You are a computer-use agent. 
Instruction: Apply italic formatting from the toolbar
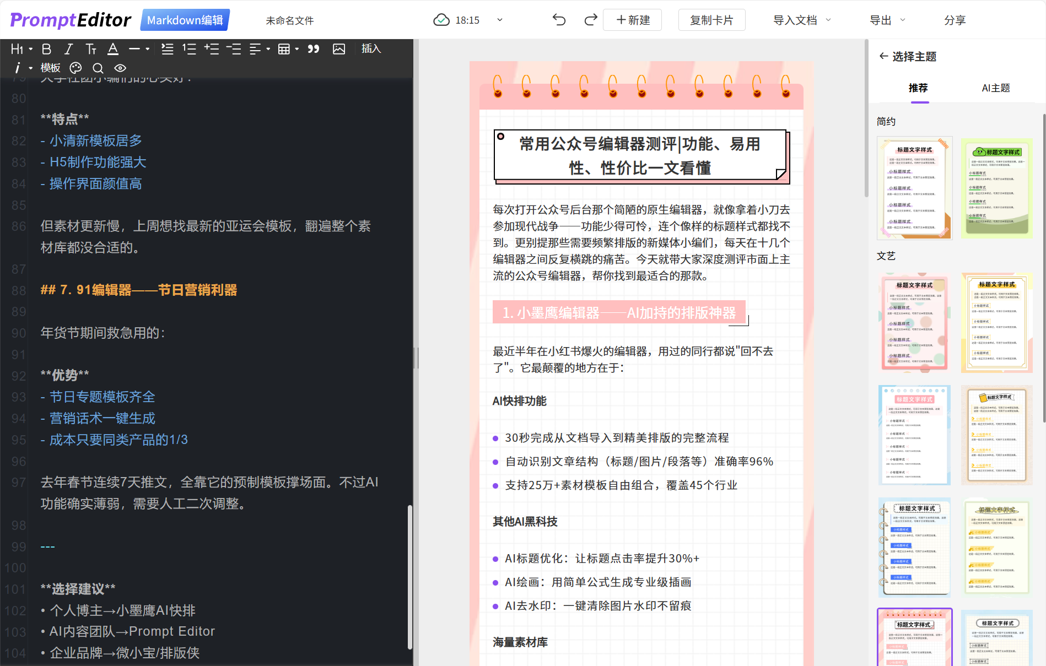(68, 49)
